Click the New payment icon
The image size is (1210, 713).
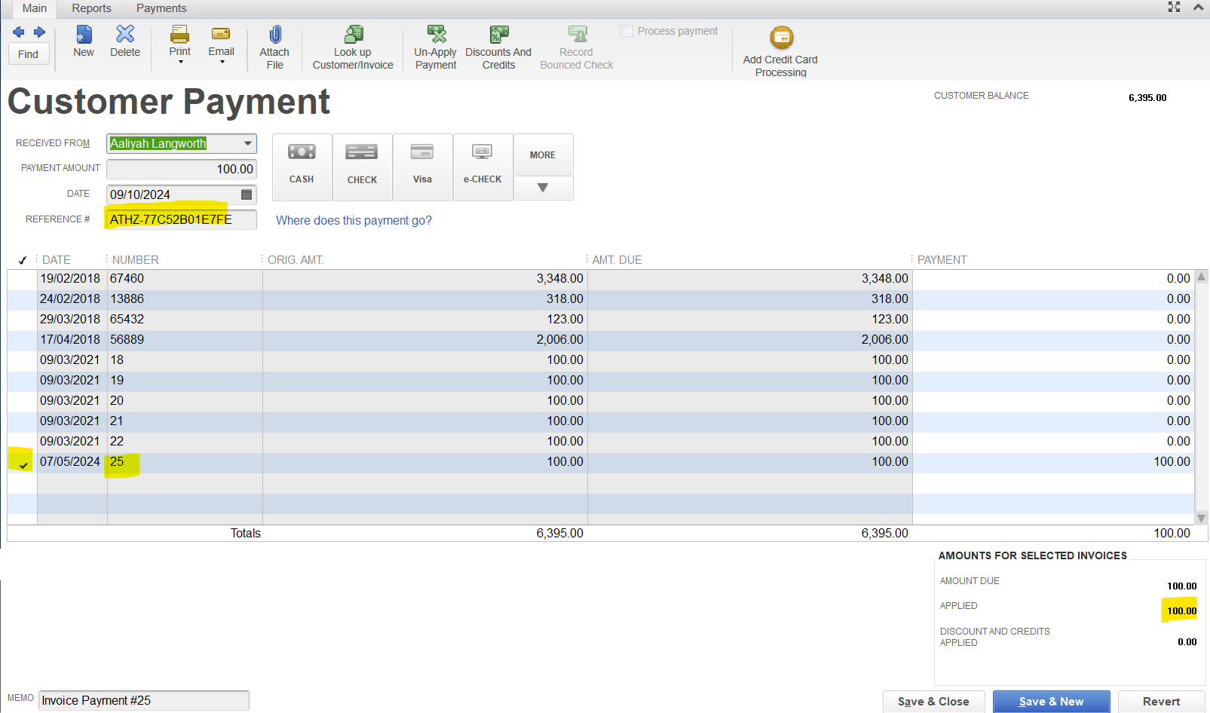point(84,35)
